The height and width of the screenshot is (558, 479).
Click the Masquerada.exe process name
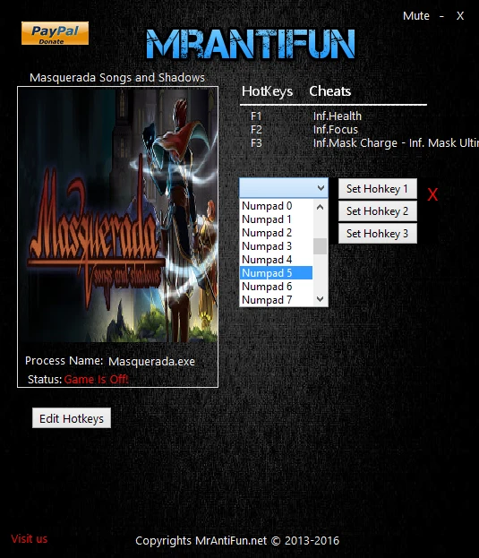click(x=151, y=362)
